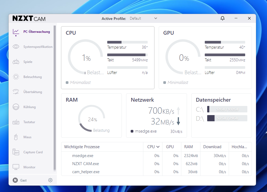Image resolution: width=267 pixels, height=192 pixels.
Task: Click the CPU Takt progress bar
Action: (127, 55)
